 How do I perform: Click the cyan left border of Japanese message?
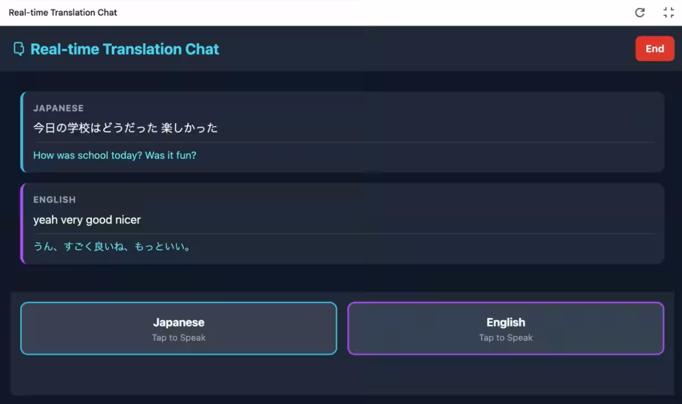point(22,132)
